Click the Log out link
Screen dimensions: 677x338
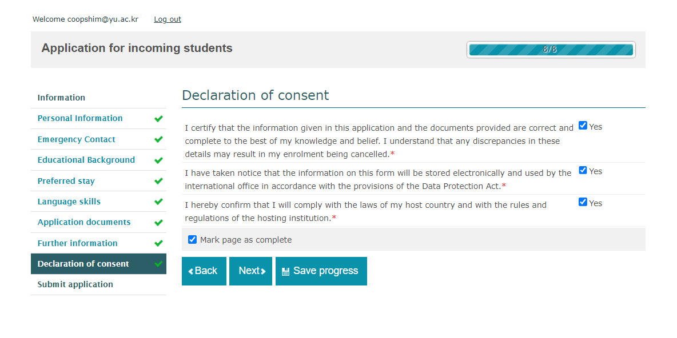pyautogui.click(x=168, y=19)
